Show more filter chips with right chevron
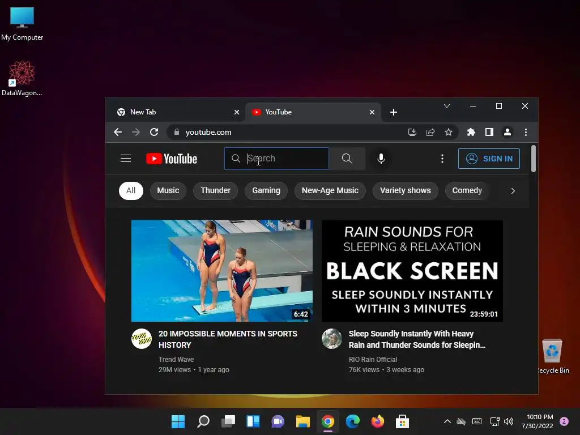This screenshot has width=580, height=435. [x=513, y=191]
